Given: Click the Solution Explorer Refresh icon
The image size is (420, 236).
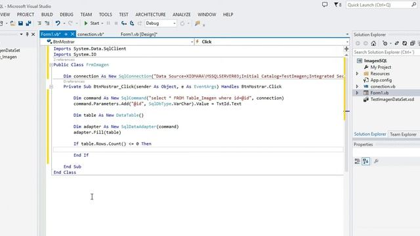Looking at the screenshot, I should tap(404, 43).
